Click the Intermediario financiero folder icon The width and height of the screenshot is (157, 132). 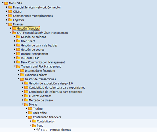pos(22,70)
